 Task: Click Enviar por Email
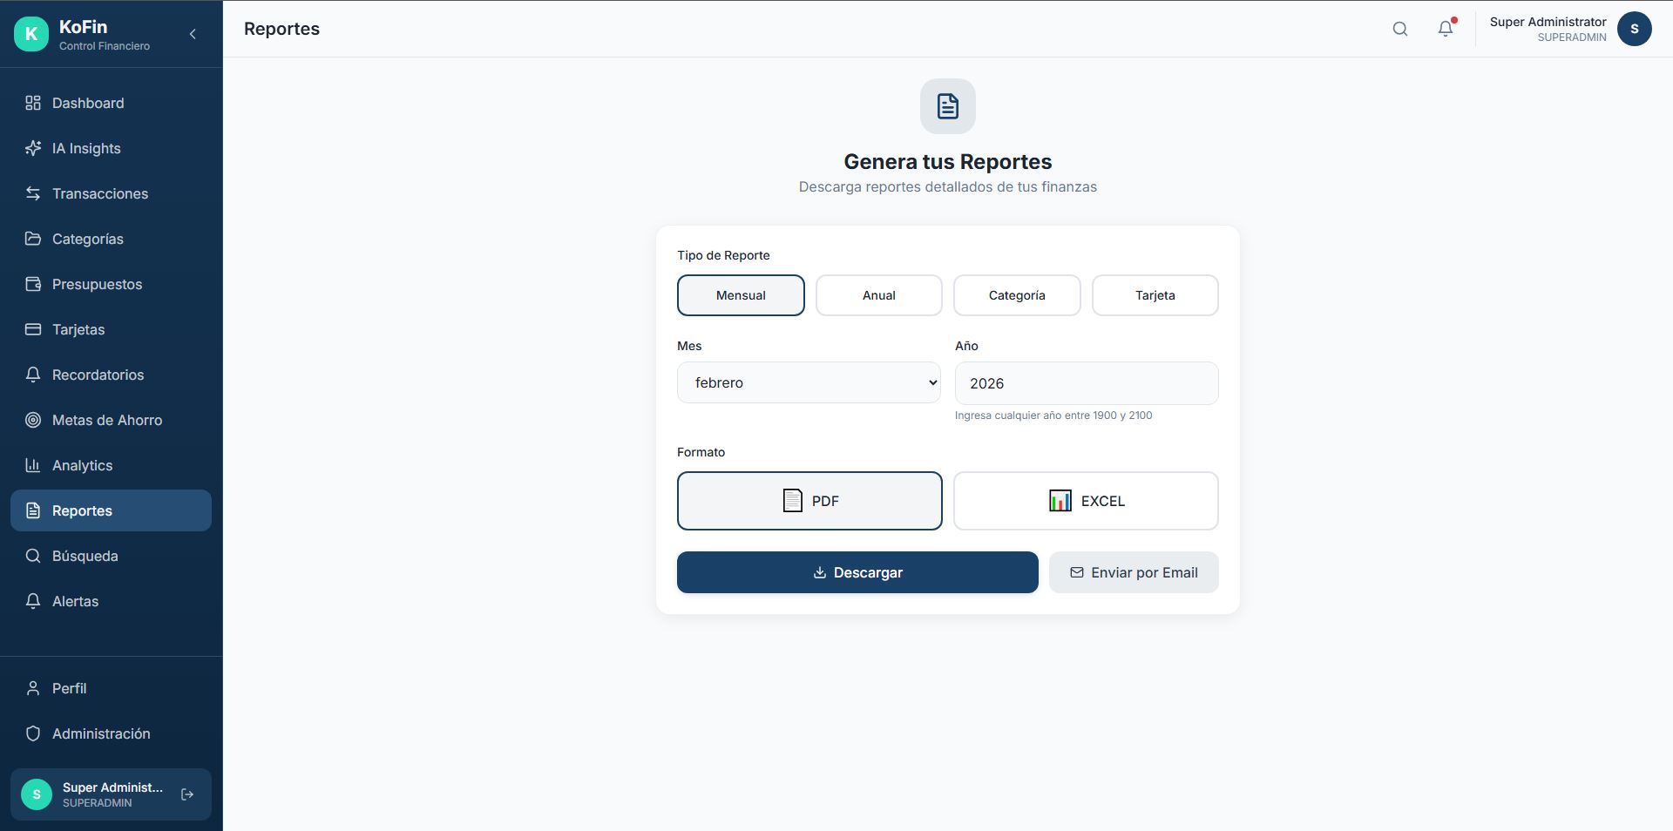pyautogui.click(x=1134, y=572)
